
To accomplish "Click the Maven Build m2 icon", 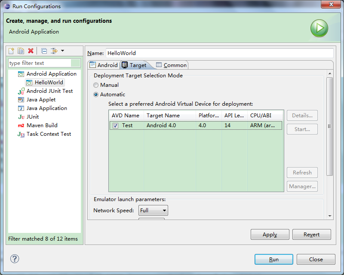I will 21,125.
